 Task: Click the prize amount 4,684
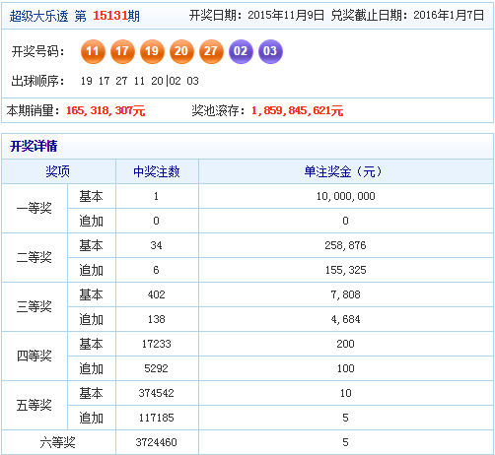point(345,319)
